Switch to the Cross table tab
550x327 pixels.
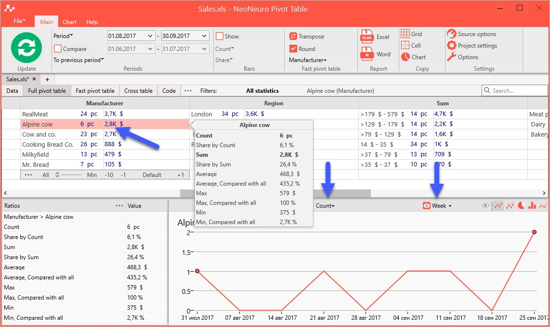click(x=138, y=91)
